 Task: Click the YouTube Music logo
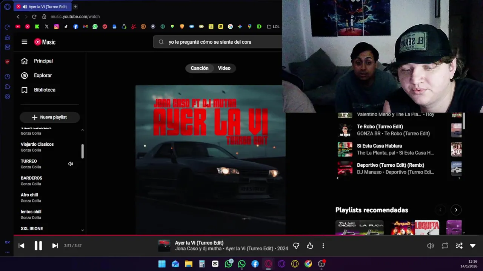[x=45, y=42]
